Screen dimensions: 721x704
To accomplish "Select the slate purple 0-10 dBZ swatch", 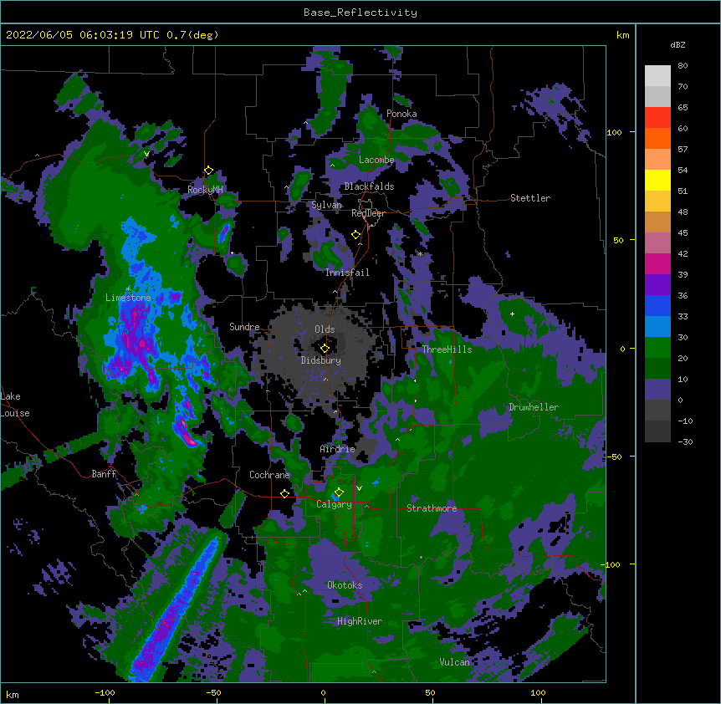I will point(657,390).
